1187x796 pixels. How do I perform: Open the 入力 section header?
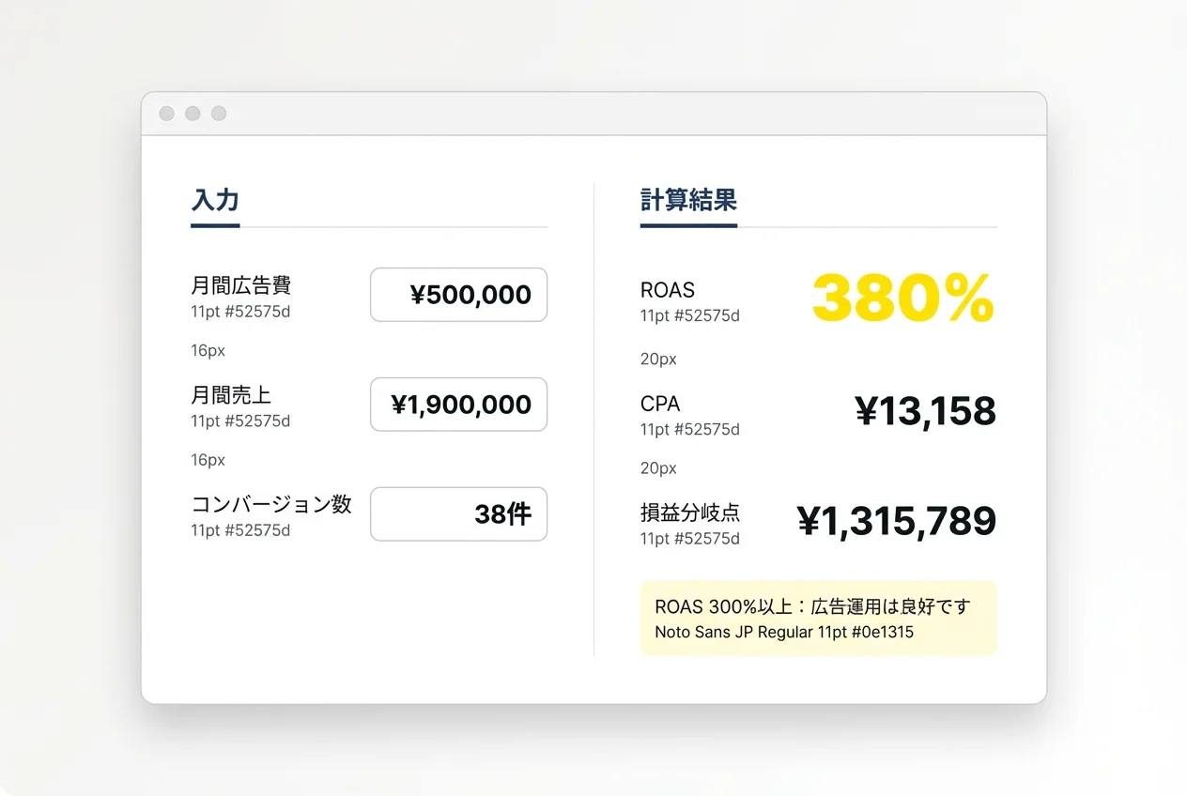(x=214, y=200)
